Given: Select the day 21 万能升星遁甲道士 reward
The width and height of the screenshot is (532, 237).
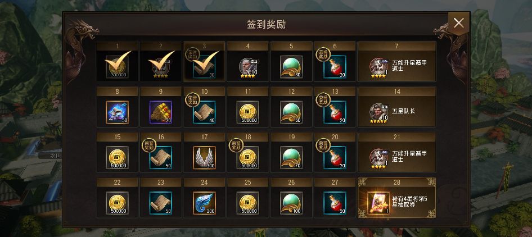Looking at the screenshot, I should 396,152.
